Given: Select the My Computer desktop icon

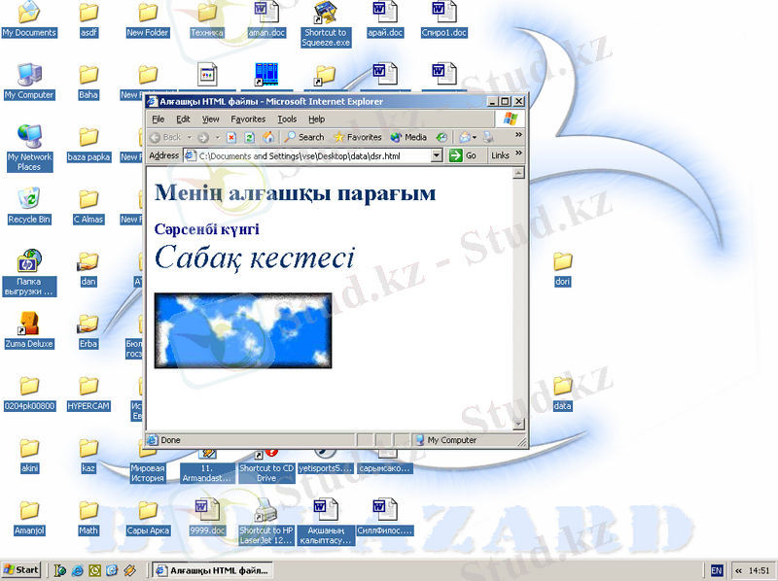Looking at the screenshot, I should [29, 82].
